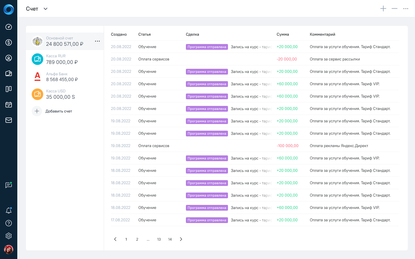Click the user avatar at sidebar bottom
The height and width of the screenshot is (259, 415).
(x=9, y=250)
